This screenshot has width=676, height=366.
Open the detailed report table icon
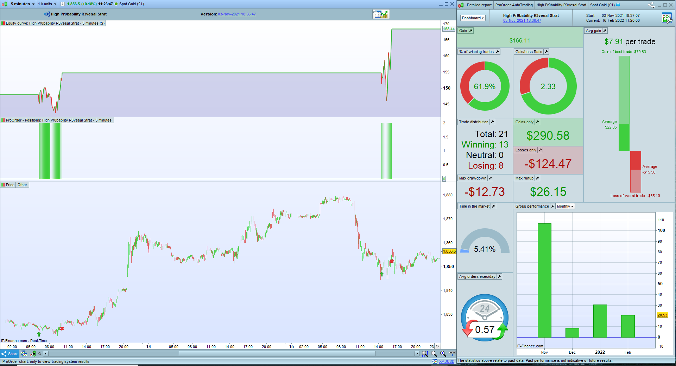[381, 14]
